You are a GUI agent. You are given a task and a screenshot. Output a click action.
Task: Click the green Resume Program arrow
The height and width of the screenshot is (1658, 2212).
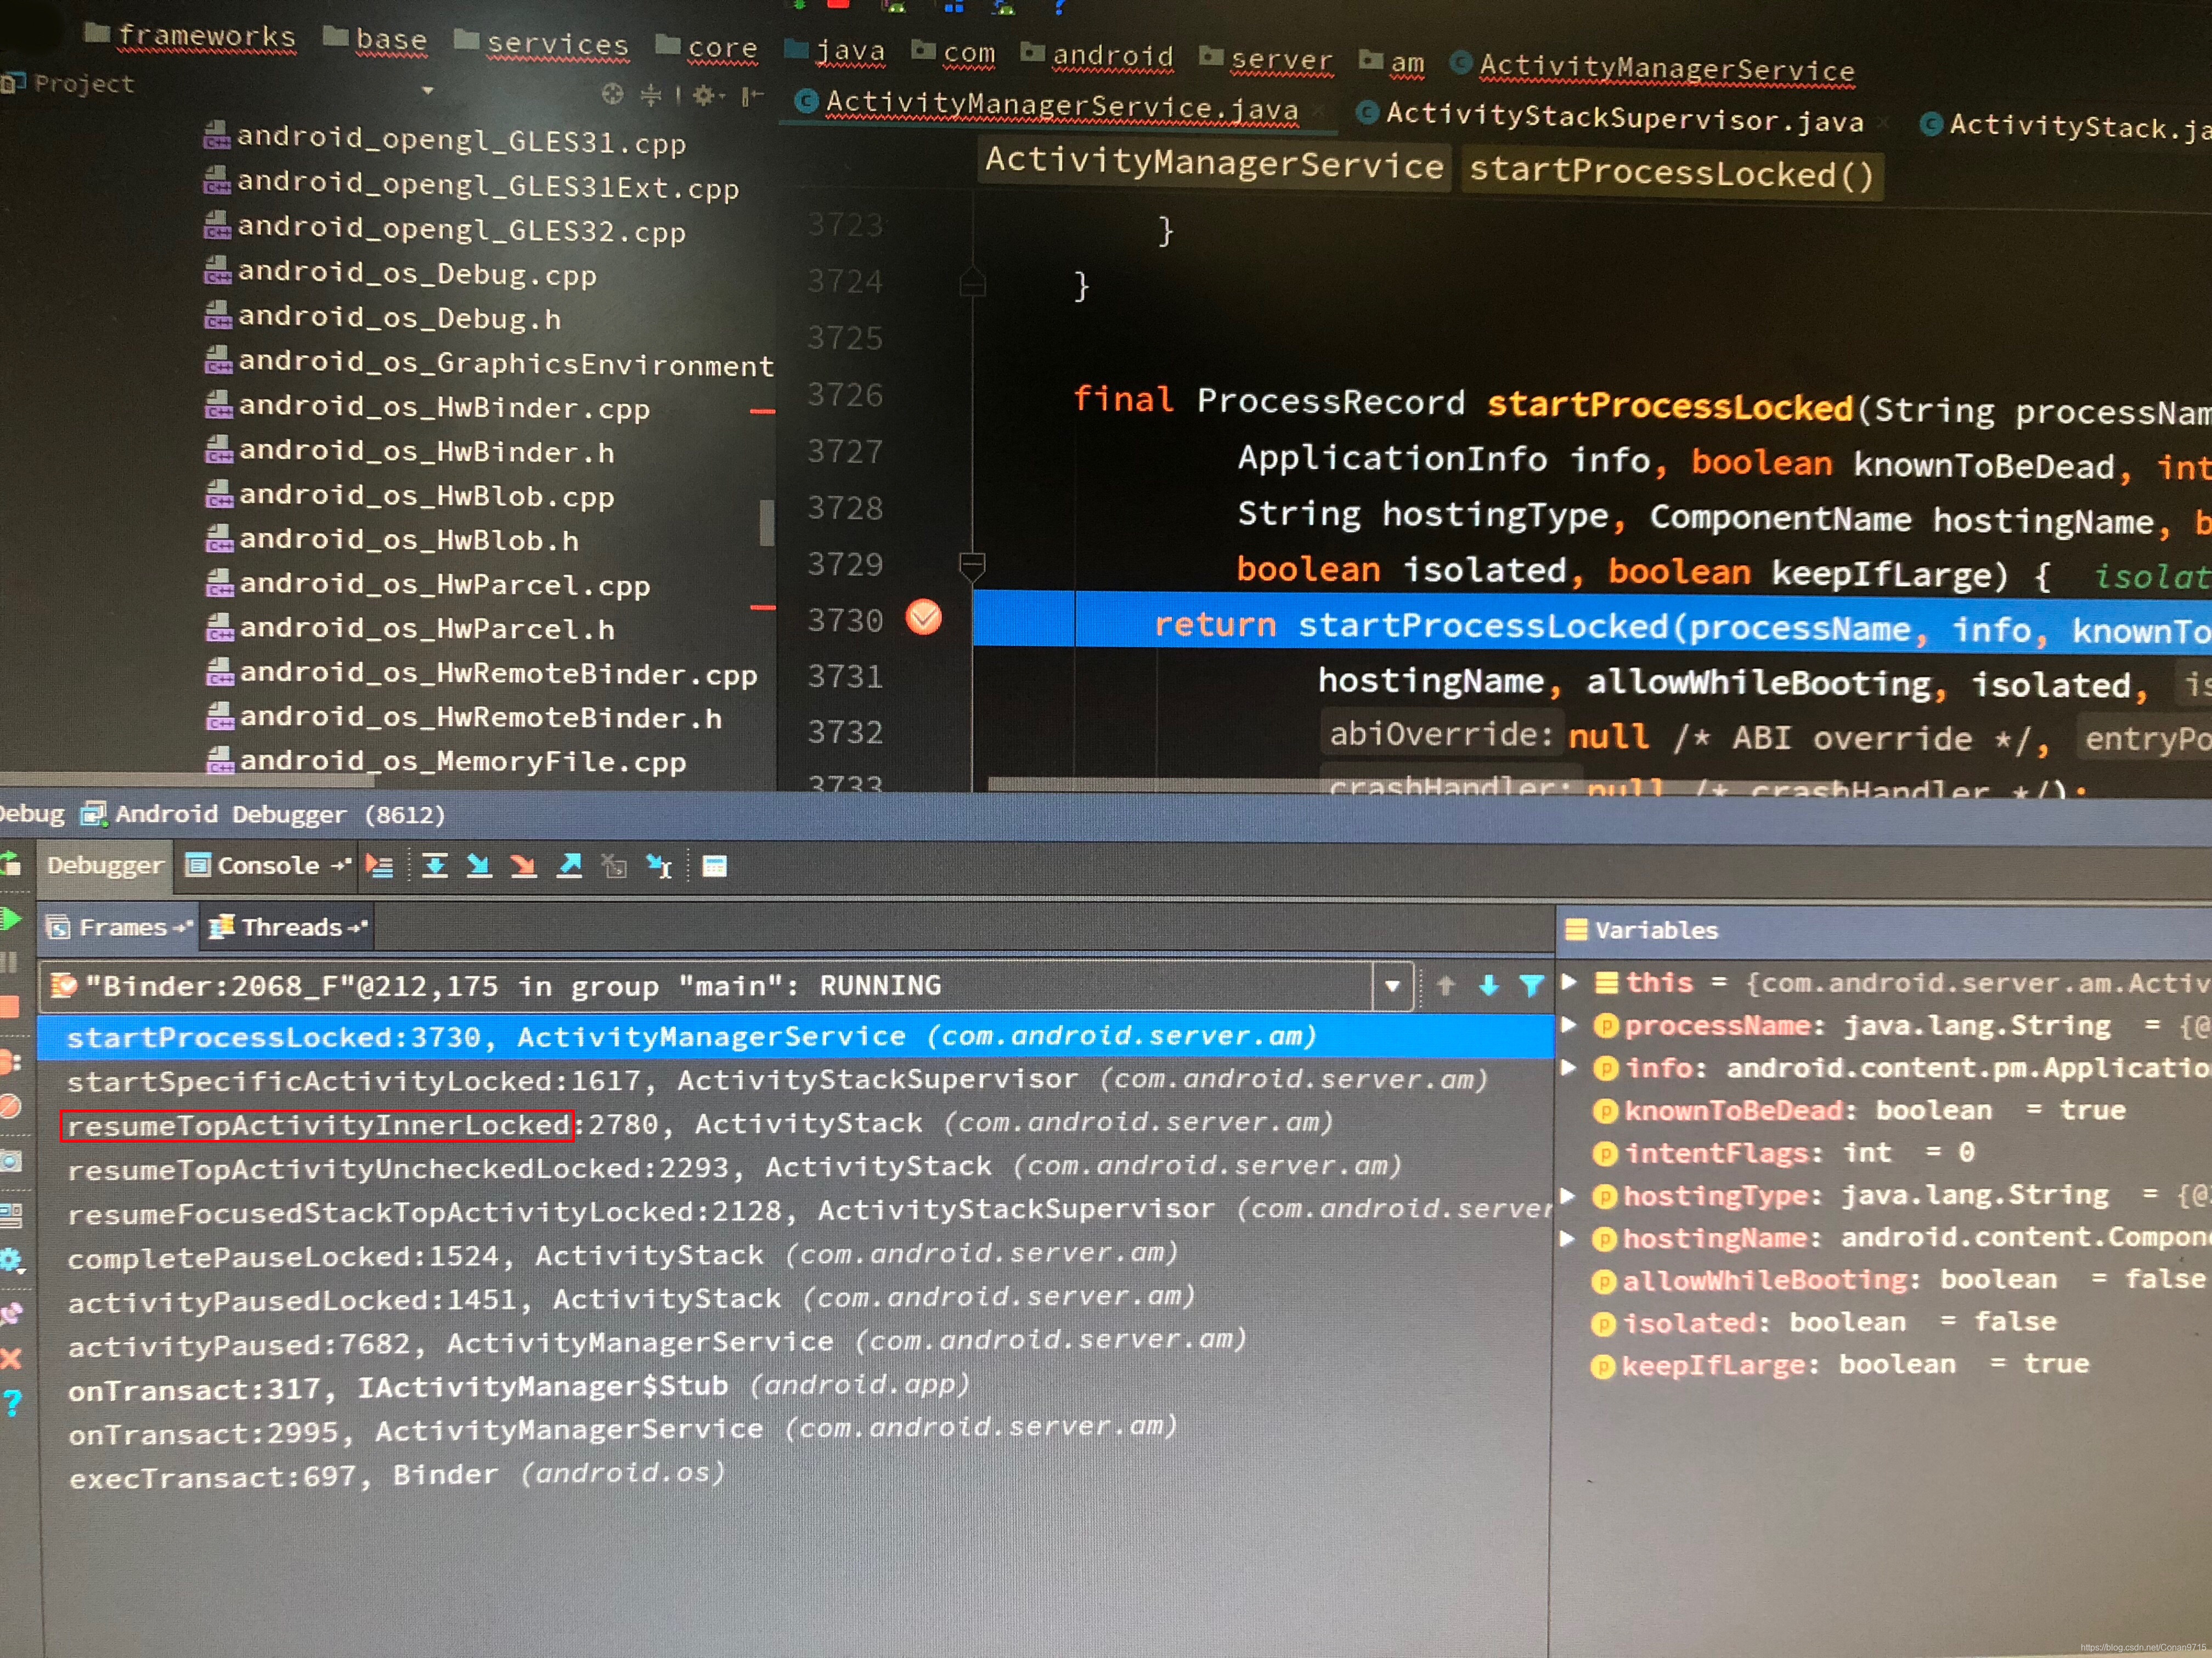coord(11,918)
